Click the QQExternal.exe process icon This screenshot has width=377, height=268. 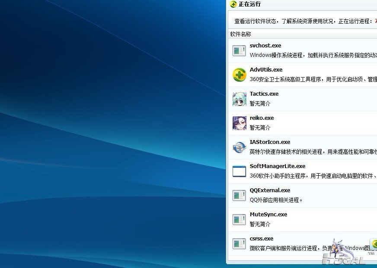239,195
